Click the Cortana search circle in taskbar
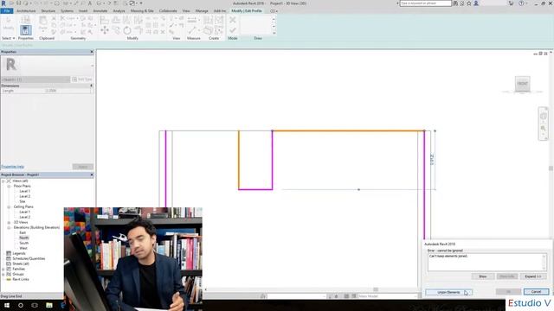Screen dimensions: 554x311 pyautogui.click(x=21, y=305)
